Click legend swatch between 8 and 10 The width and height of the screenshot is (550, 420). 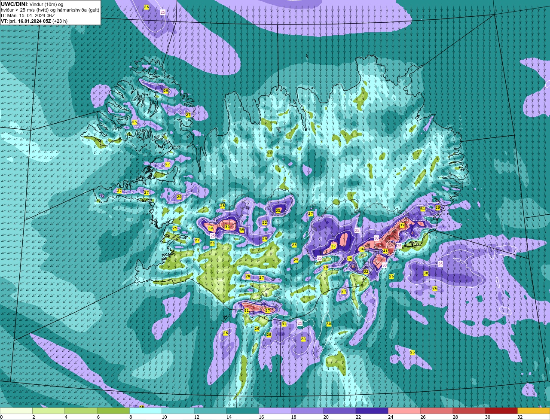145,411
